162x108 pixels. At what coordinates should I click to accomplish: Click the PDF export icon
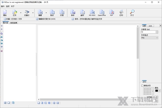(x=112, y=13)
